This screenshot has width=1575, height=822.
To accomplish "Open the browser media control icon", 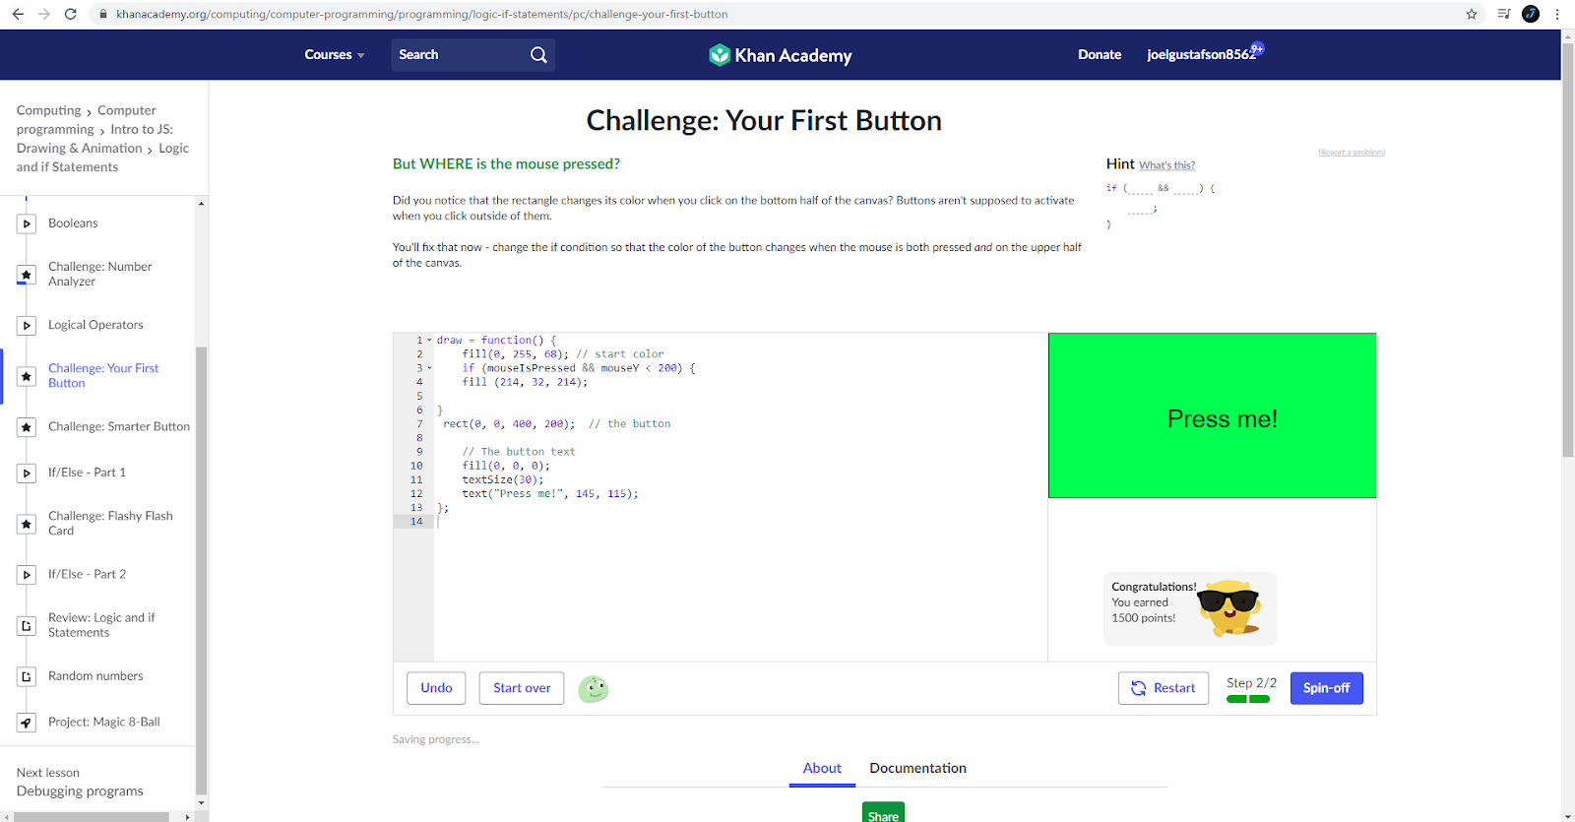I will click(x=1503, y=14).
